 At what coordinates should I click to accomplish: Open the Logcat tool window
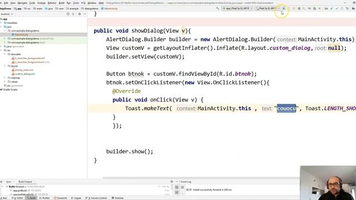pyautogui.click(x=76, y=198)
